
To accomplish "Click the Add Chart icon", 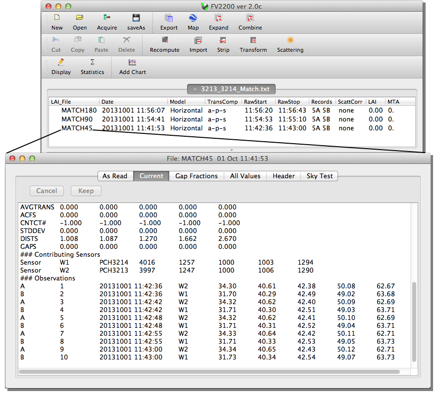I will pos(132,67).
